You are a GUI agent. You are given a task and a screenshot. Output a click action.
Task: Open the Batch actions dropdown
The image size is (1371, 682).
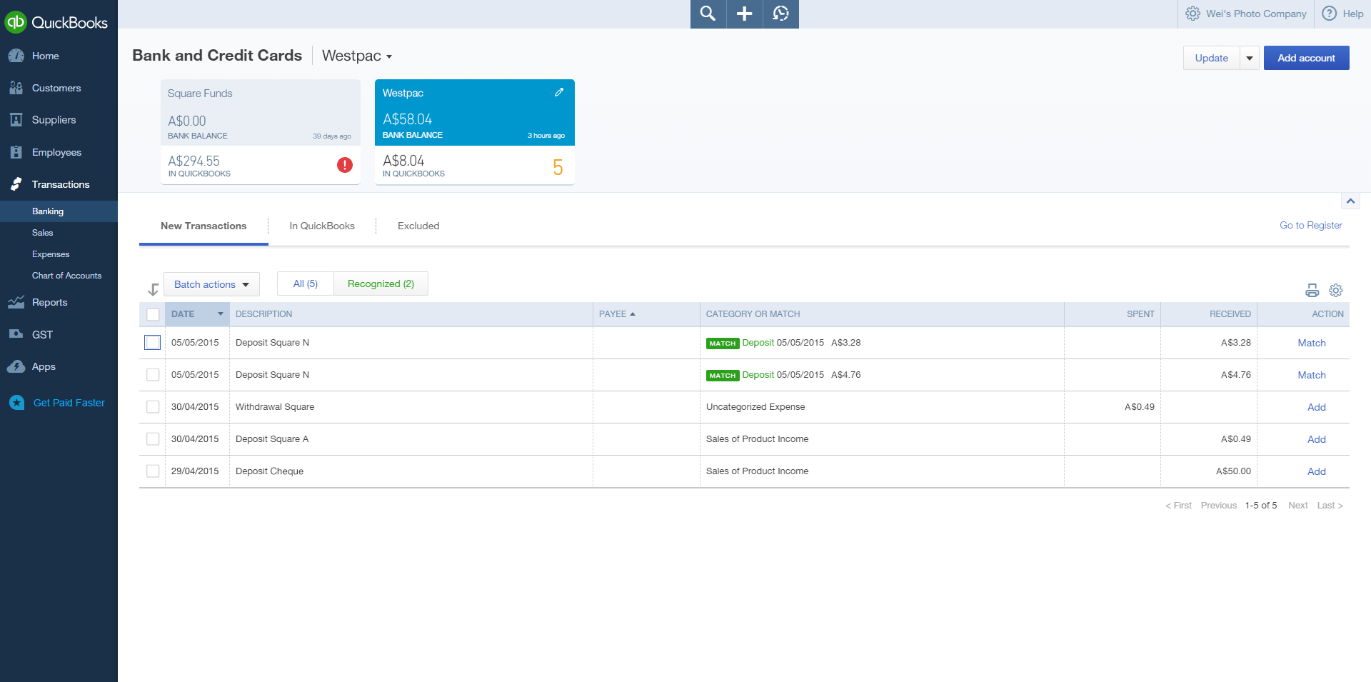coord(211,284)
